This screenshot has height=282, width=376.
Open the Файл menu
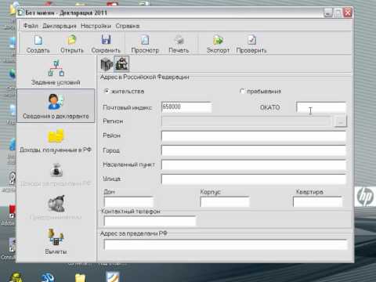pos(31,26)
